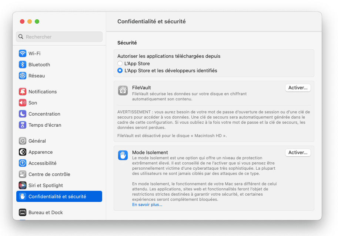Click the AVERTISSEMENT warning paragraph
The image size is (338, 236).
(214, 120)
